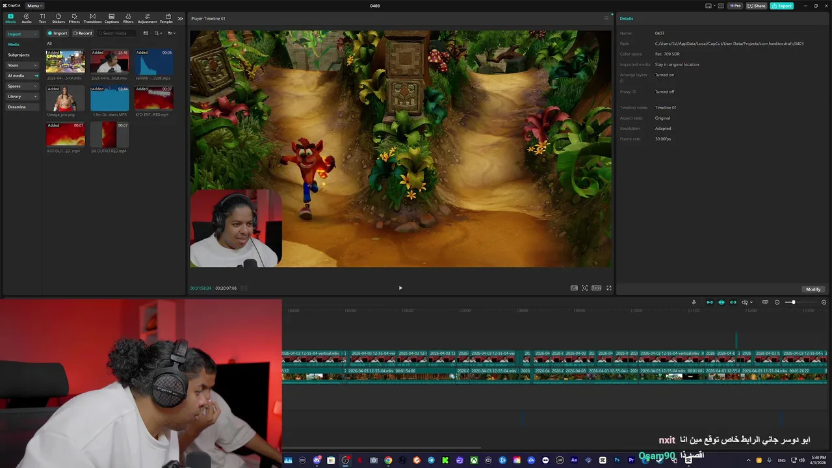Focus the Search media field
Image resolution: width=832 pixels, height=468 pixels.
tap(117, 33)
